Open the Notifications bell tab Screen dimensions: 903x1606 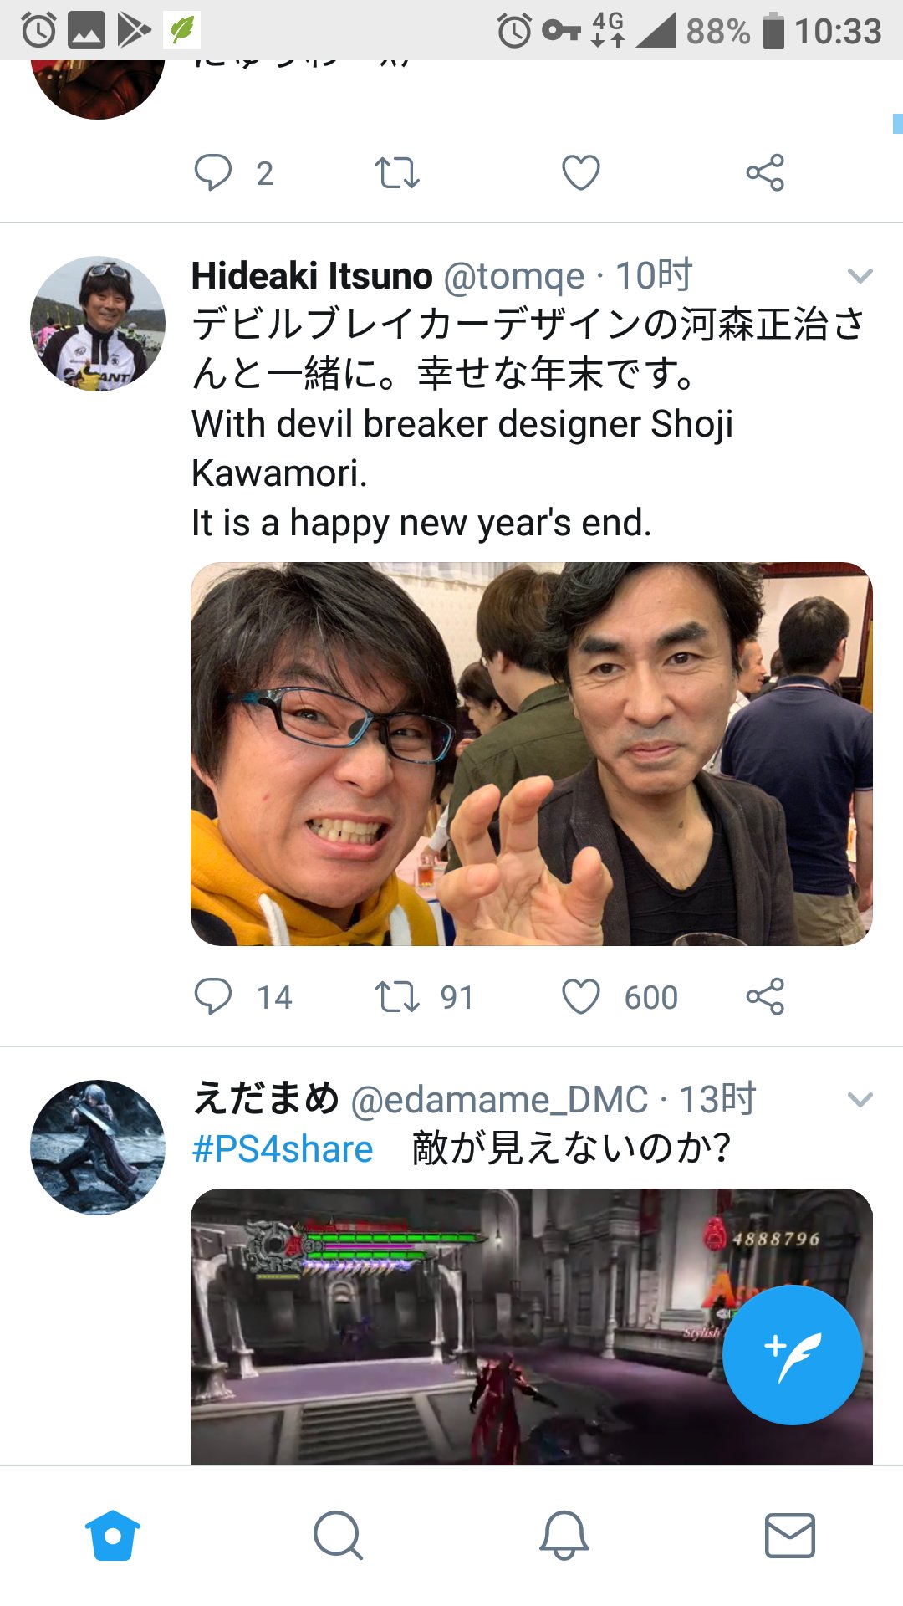564,1536
